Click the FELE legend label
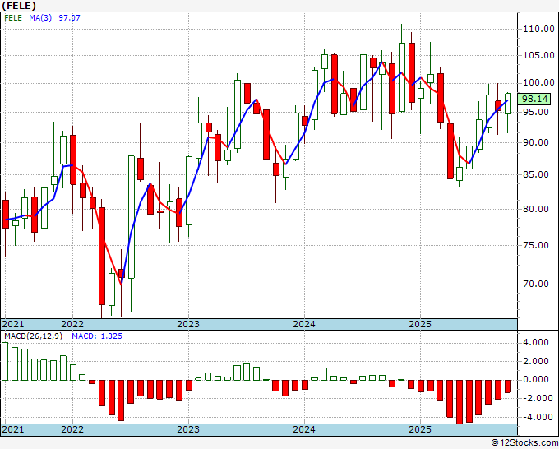This screenshot has height=449, width=559. point(13,17)
